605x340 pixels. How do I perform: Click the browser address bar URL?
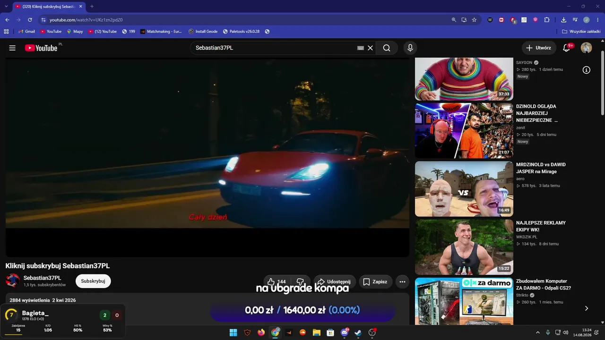pyautogui.click(x=86, y=20)
